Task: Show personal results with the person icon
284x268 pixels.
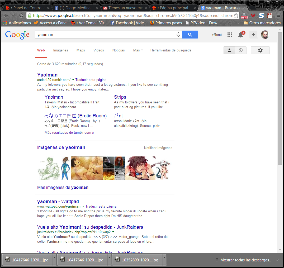Action: [x=229, y=50]
